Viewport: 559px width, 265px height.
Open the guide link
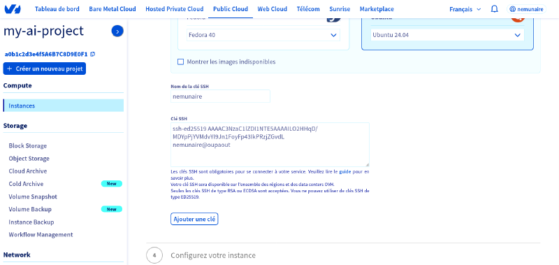coord(345,171)
